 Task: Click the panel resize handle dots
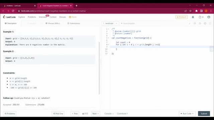[x=101, y=62]
